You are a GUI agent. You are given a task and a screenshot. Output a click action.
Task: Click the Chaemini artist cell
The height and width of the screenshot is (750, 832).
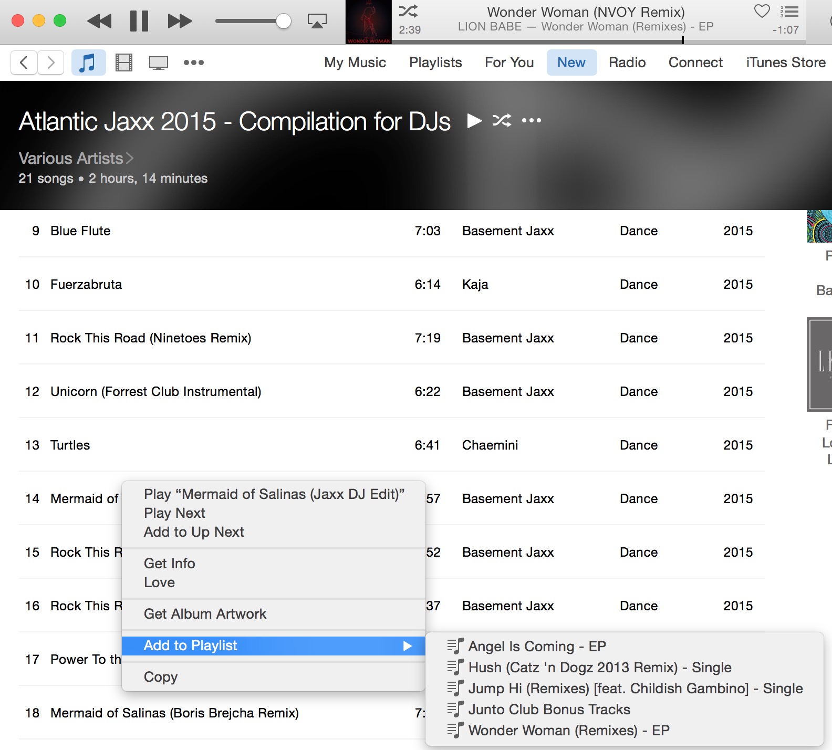click(490, 445)
